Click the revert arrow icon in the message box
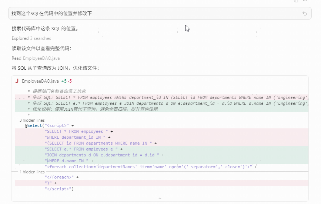The image size is (321, 204). coord(304,13)
